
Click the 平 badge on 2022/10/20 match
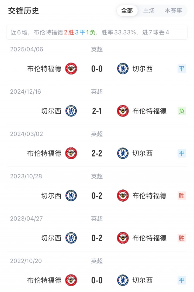tap(182, 280)
